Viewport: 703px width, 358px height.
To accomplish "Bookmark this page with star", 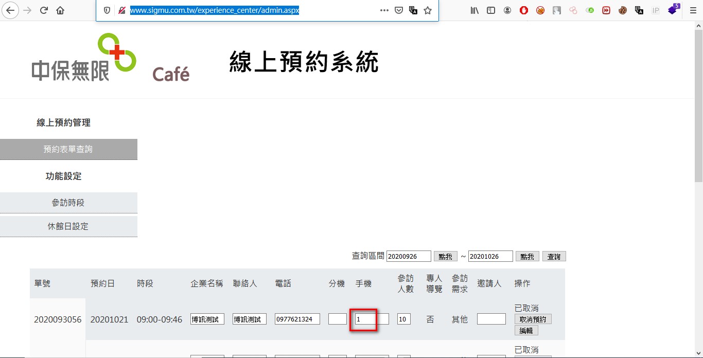I will (x=428, y=10).
